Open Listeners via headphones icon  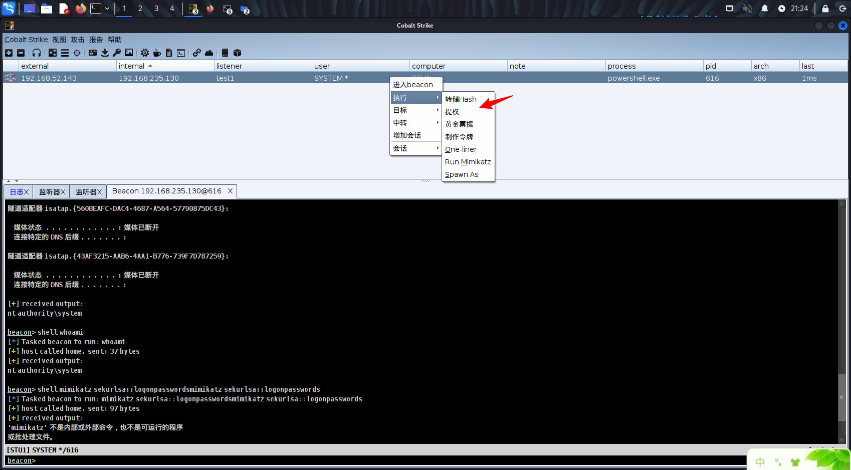[37, 53]
